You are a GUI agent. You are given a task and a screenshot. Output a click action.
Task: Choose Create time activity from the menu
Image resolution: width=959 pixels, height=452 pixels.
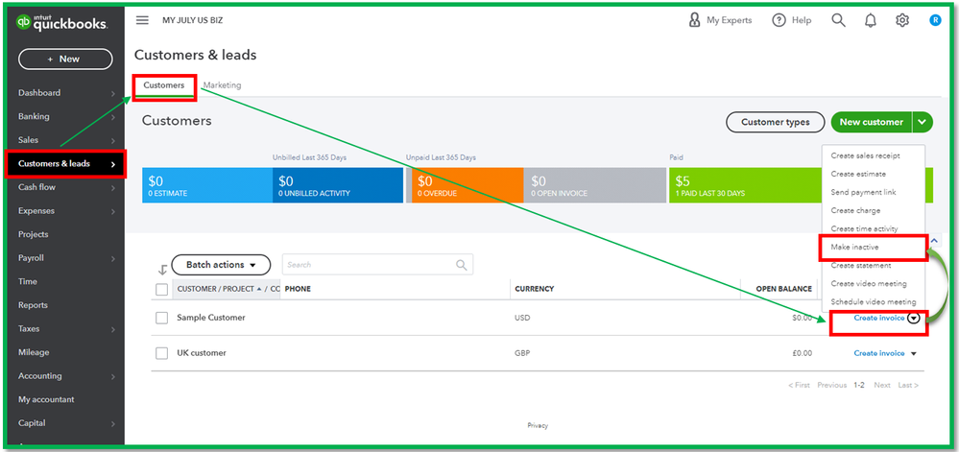pyautogui.click(x=864, y=228)
